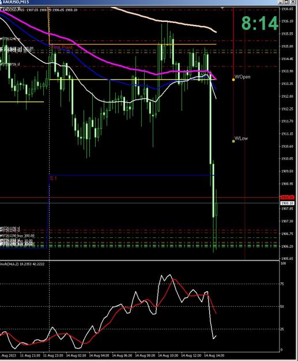Viewport: 298px width, 361px height.
Task: Click the white 1908.10 current price tag
Action: 287,203
